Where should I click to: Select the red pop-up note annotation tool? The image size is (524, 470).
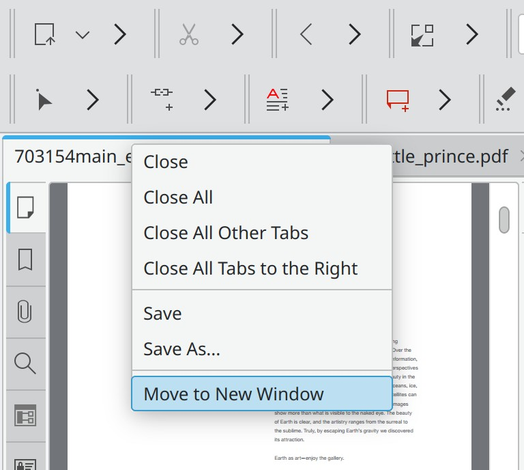point(398,100)
